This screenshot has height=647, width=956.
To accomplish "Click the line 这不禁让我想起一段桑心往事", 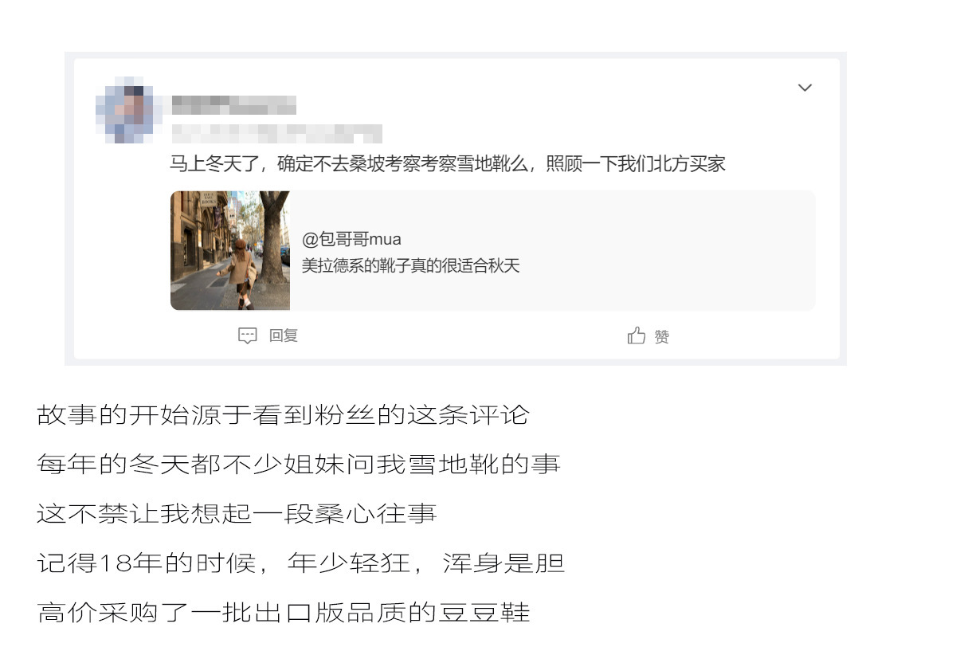I will pyautogui.click(x=237, y=514).
